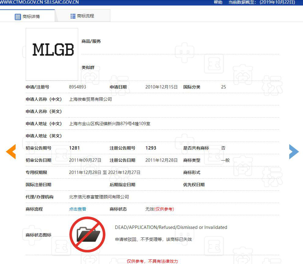Click the 帮助 help option

click(217, 2)
